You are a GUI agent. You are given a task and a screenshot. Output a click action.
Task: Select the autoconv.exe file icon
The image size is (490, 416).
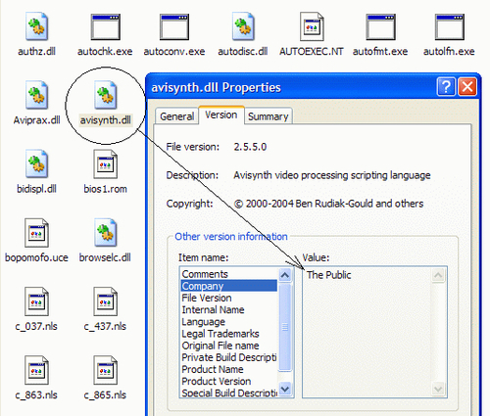pos(174,26)
